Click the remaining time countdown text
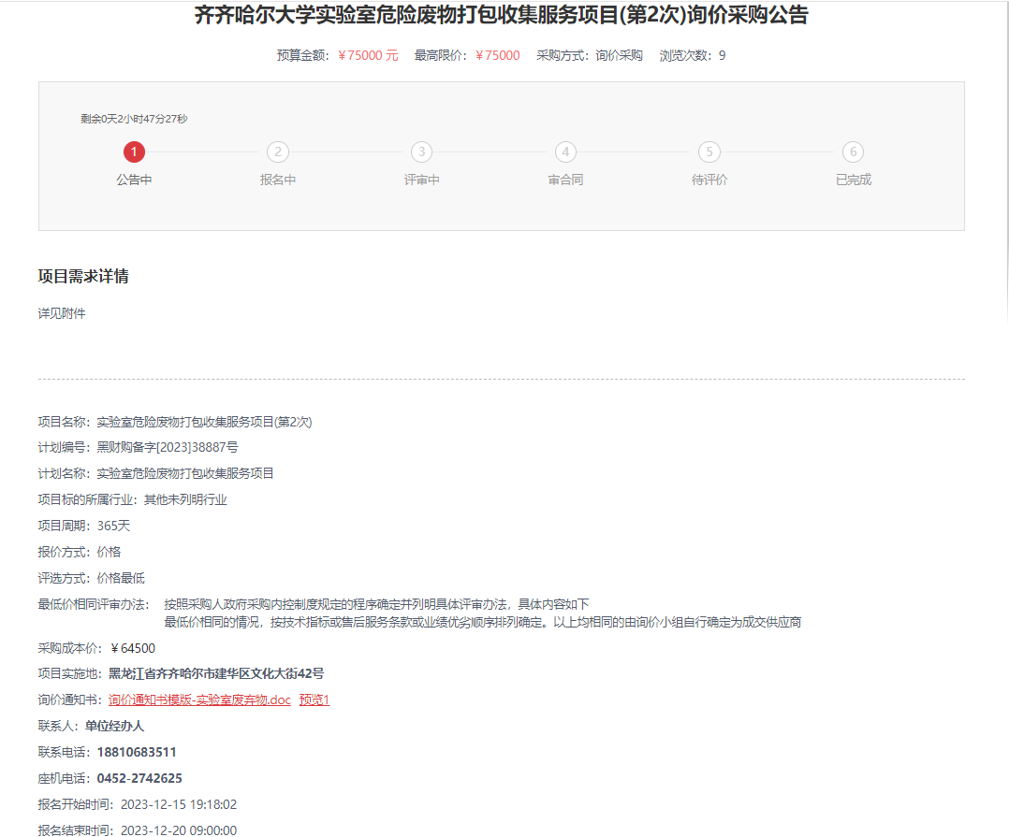The height and width of the screenshot is (837, 1009). 134,119
